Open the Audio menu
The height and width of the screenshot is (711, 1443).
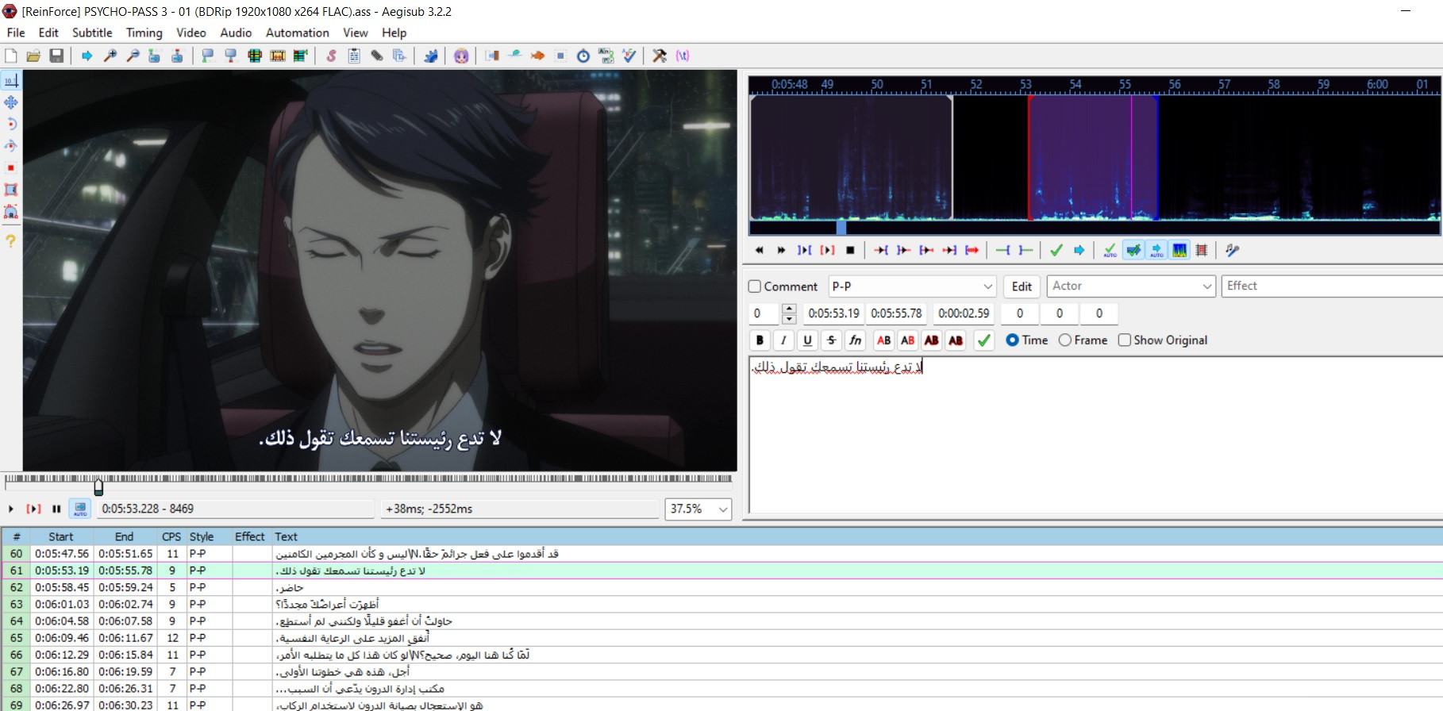pos(236,33)
